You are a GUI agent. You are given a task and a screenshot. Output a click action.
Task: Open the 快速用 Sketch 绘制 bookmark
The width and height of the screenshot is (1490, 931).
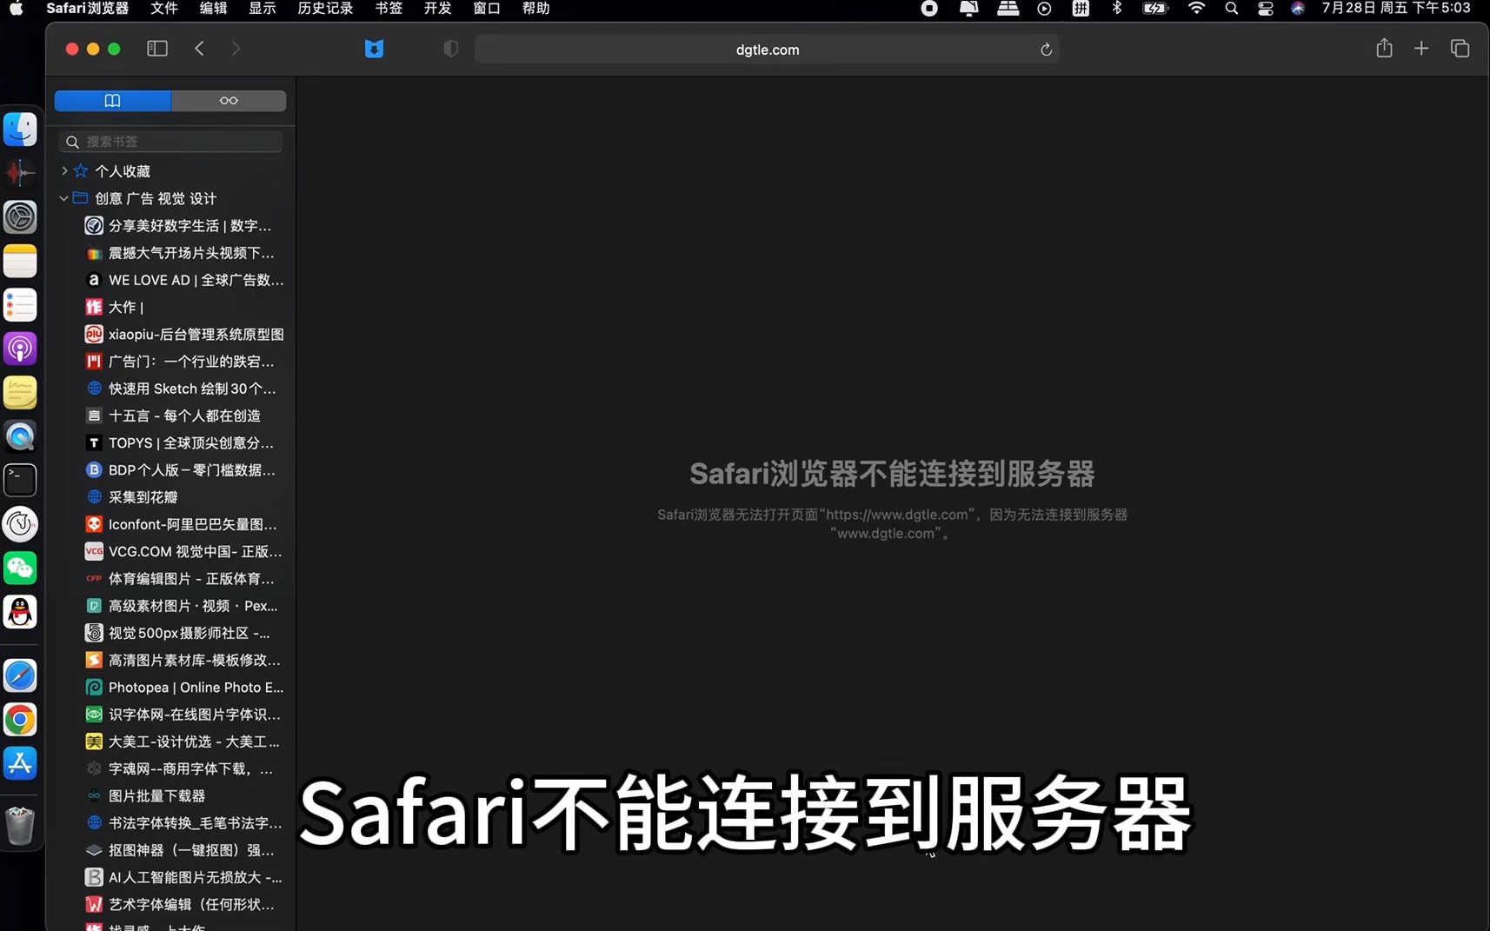click(x=181, y=389)
